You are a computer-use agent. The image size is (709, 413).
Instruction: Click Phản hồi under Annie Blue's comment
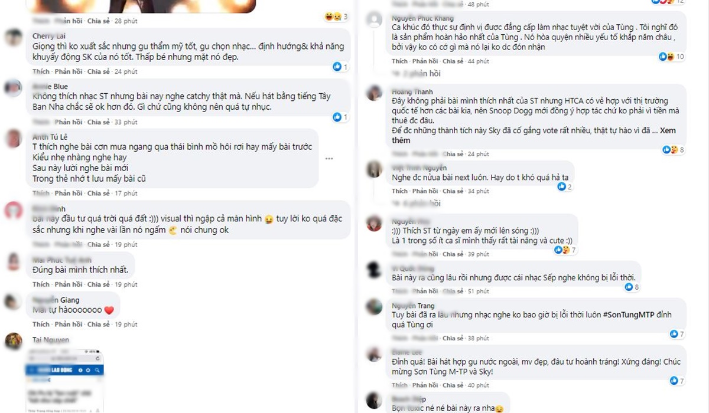coord(67,122)
